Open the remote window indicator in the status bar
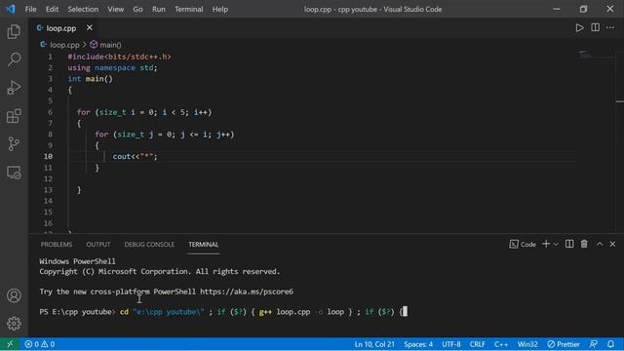624x351 pixels. point(10,344)
